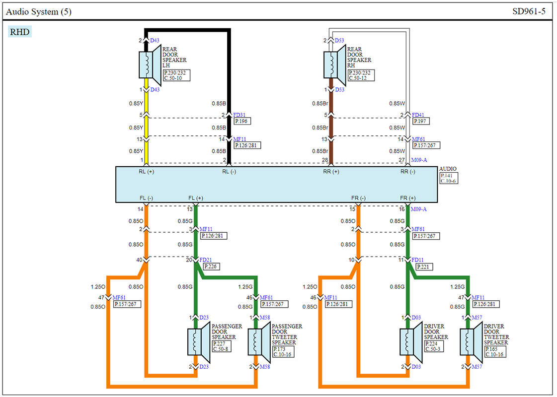Click the Driver Door Speaker symbol
The image size is (557, 397).
411,342
